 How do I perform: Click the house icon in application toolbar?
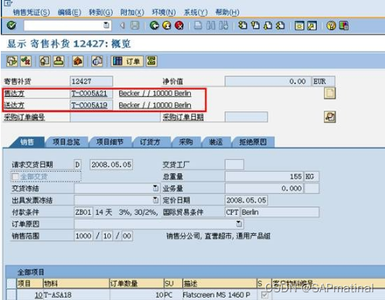click(78, 61)
